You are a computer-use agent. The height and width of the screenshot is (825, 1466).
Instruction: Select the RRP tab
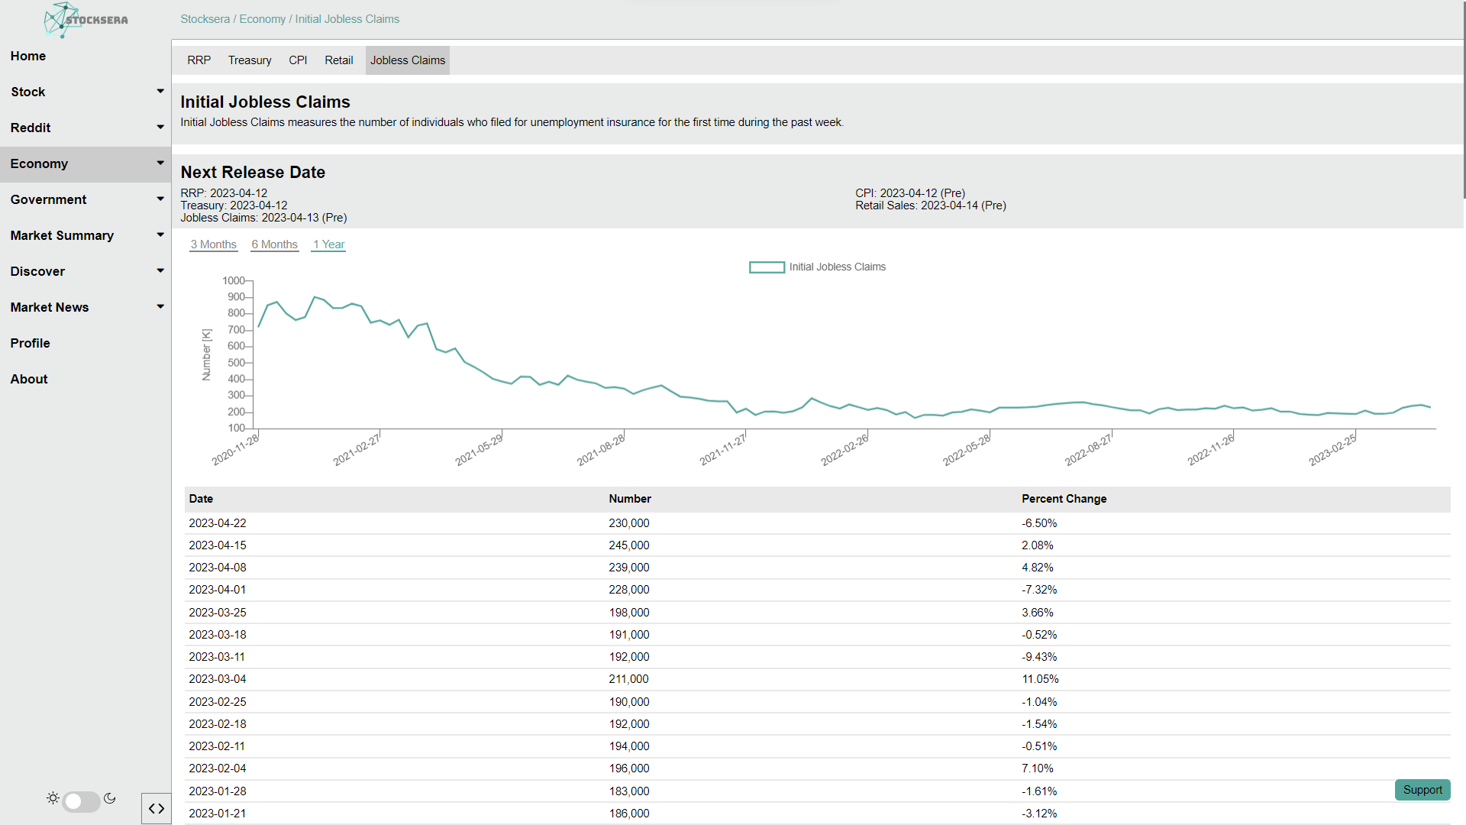(x=199, y=60)
